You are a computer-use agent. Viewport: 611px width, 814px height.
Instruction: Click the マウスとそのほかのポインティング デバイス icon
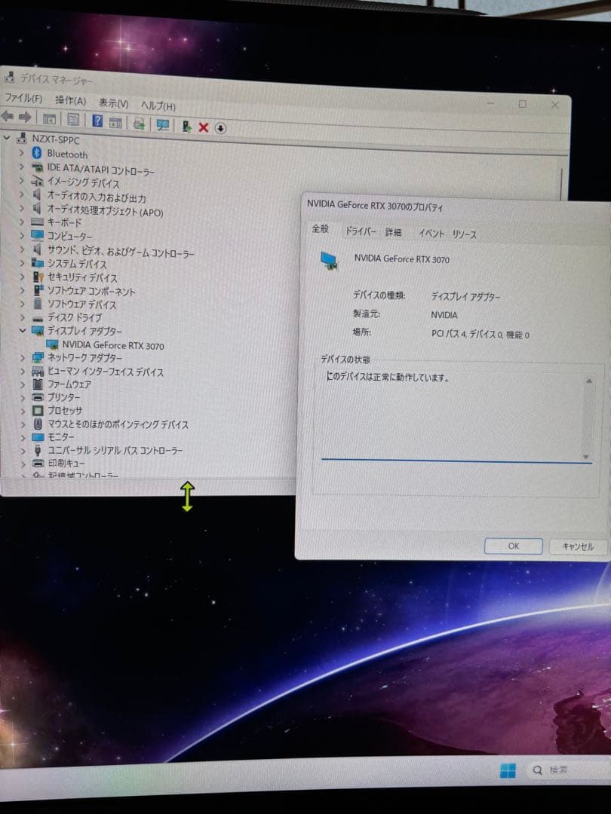coord(38,424)
